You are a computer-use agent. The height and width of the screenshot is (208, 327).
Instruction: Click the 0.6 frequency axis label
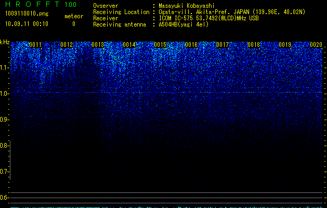tap(4, 198)
